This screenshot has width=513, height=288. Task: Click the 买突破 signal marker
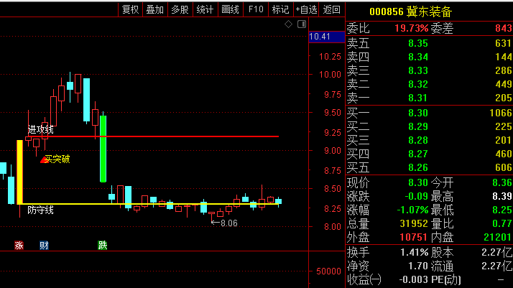click(55, 159)
